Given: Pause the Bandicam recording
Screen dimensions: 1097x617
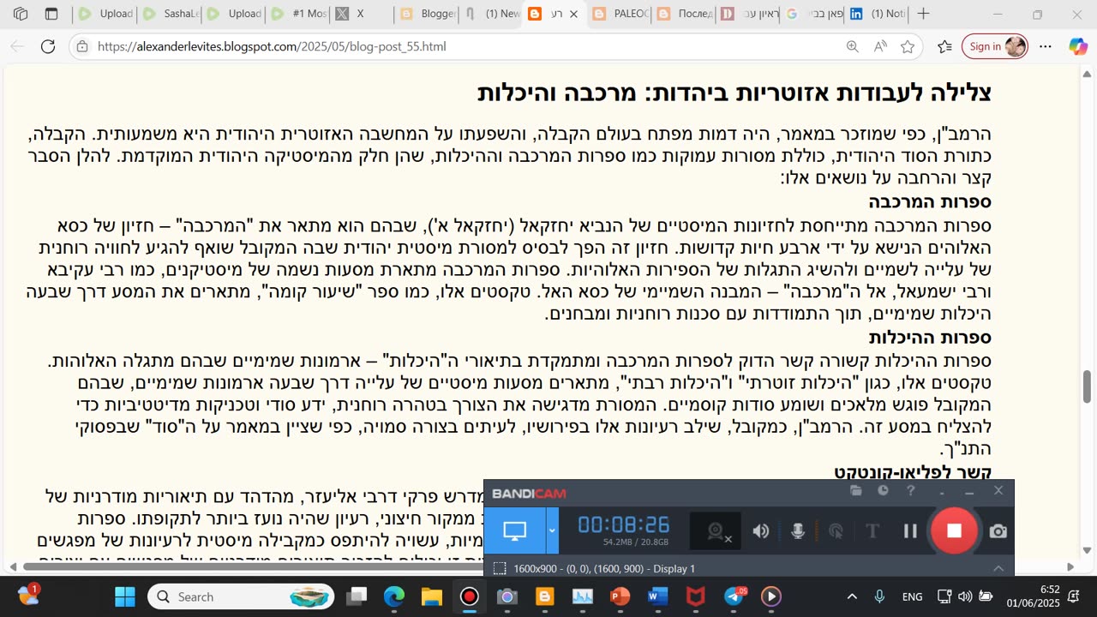Looking at the screenshot, I should pos(910,531).
